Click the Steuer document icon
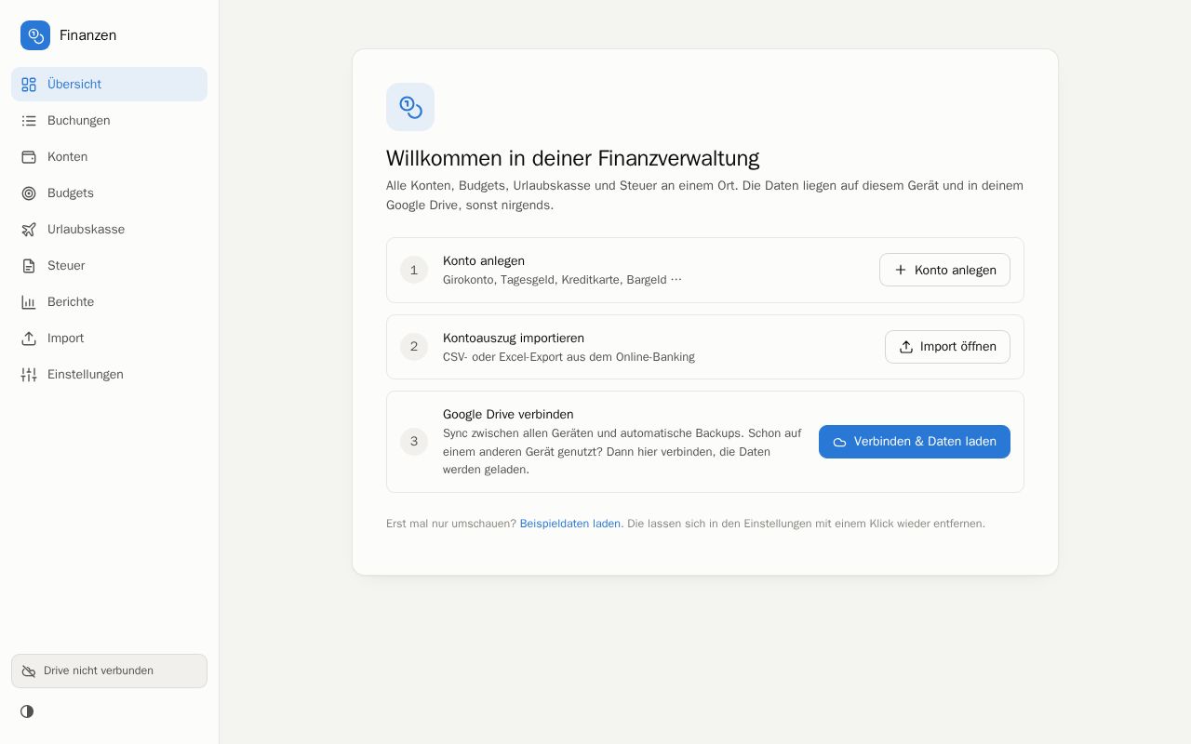Viewport: 1191px width, 744px height. click(x=29, y=266)
